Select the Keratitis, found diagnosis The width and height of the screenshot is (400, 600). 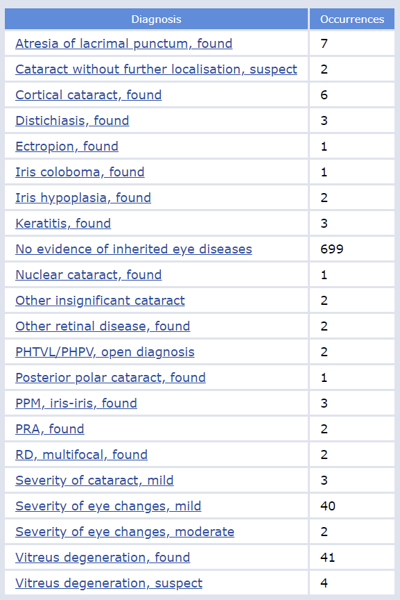[x=63, y=224]
